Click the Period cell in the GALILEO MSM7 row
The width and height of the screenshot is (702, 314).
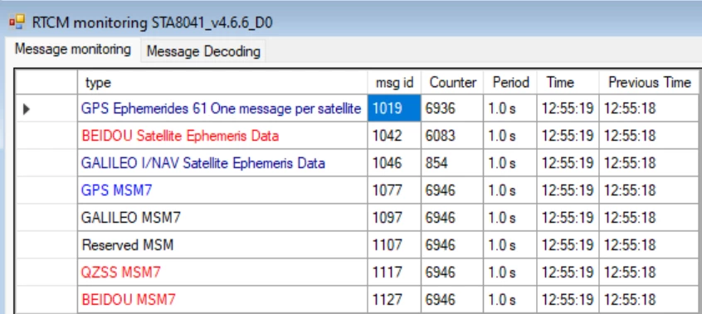tap(510, 217)
